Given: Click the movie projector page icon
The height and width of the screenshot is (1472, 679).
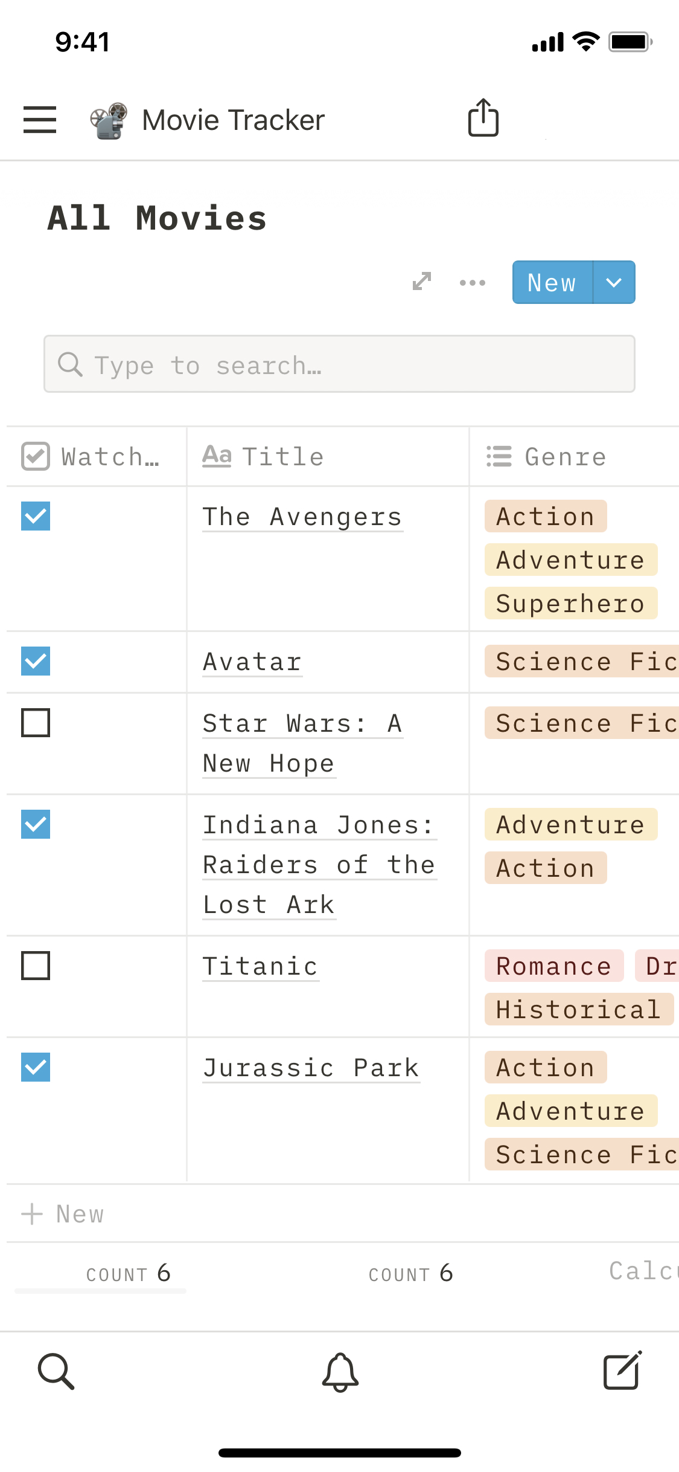Looking at the screenshot, I should pyautogui.click(x=109, y=120).
